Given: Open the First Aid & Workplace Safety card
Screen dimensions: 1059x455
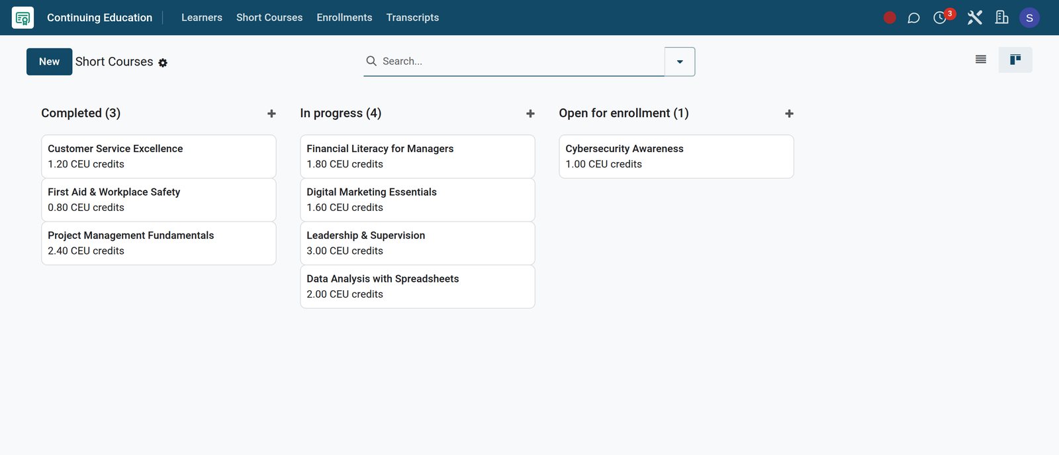Looking at the screenshot, I should pyautogui.click(x=159, y=200).
